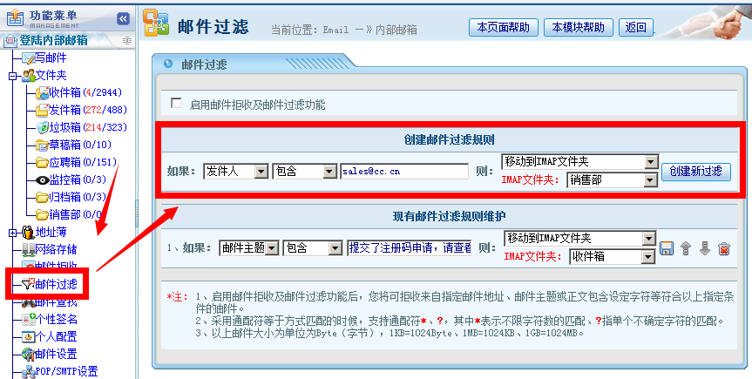Click the 本页面帮助 button
The image size is (752, 379).
click(503, 27)
